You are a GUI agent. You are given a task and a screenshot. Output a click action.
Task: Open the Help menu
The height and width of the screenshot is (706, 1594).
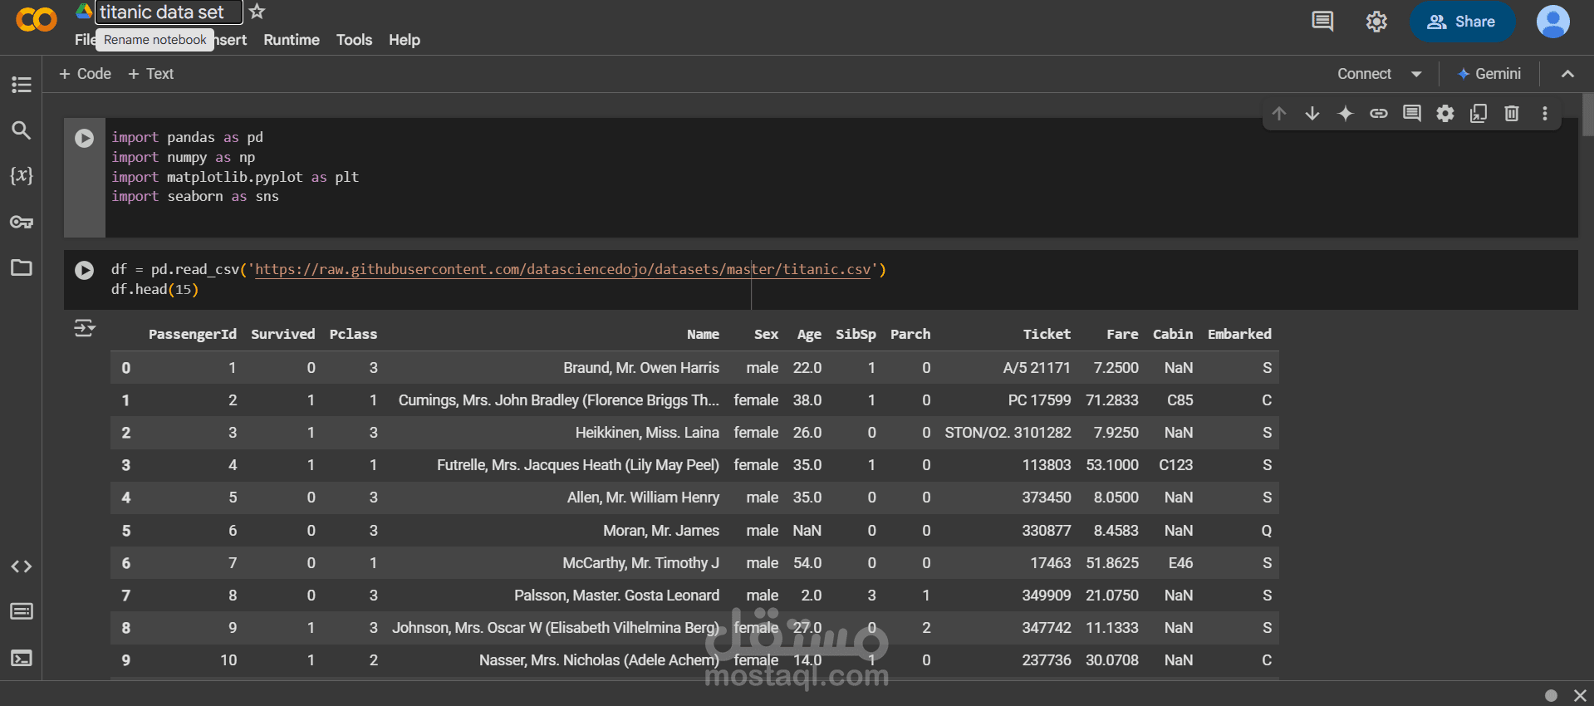(x=405, y=40)
